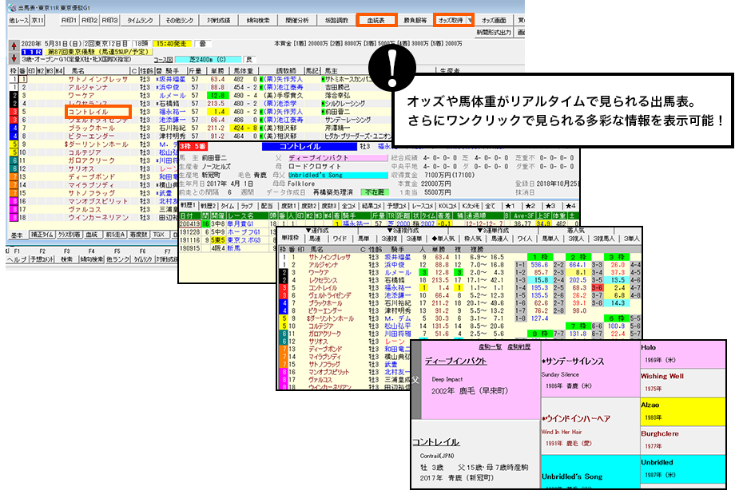Select horse コントレイル in the entry list
The image size is (735, 490).
88,112
